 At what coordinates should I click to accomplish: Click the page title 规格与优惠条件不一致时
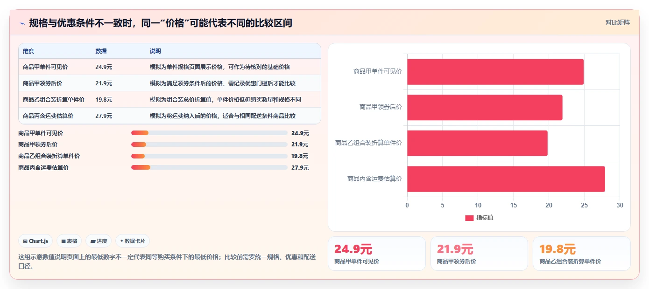click(161, 23)
